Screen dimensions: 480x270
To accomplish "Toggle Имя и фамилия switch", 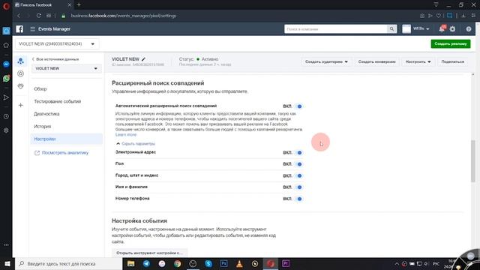I will [x=298, y=187].
